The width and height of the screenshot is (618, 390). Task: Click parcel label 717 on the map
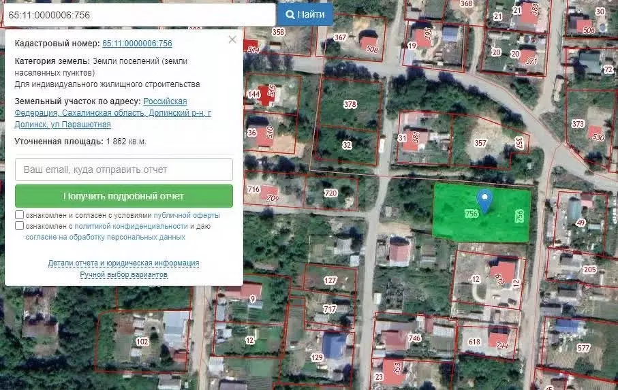pos(330,309)
